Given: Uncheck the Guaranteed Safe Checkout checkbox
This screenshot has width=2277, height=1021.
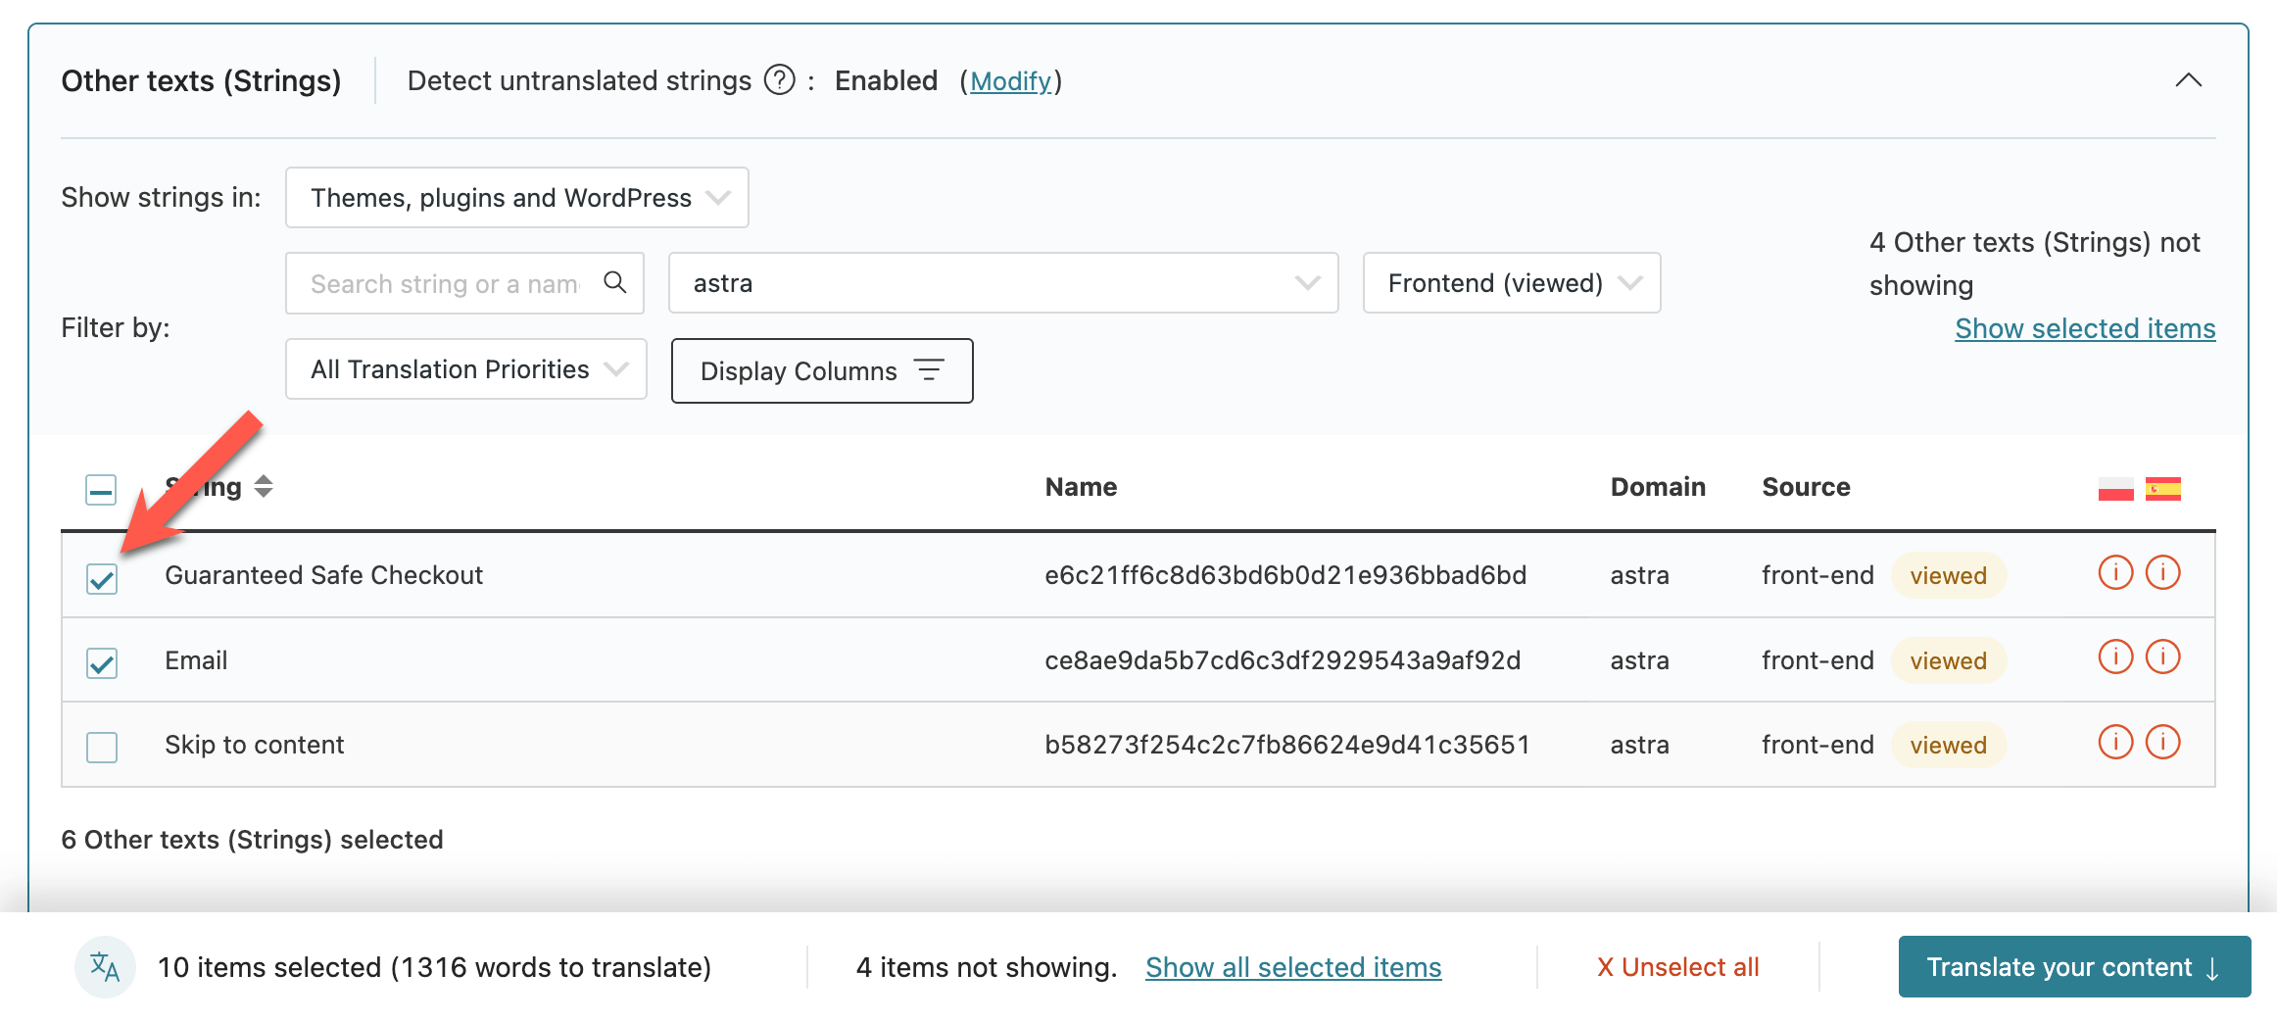Looking at the screenshot, I should tap(102, 578).
